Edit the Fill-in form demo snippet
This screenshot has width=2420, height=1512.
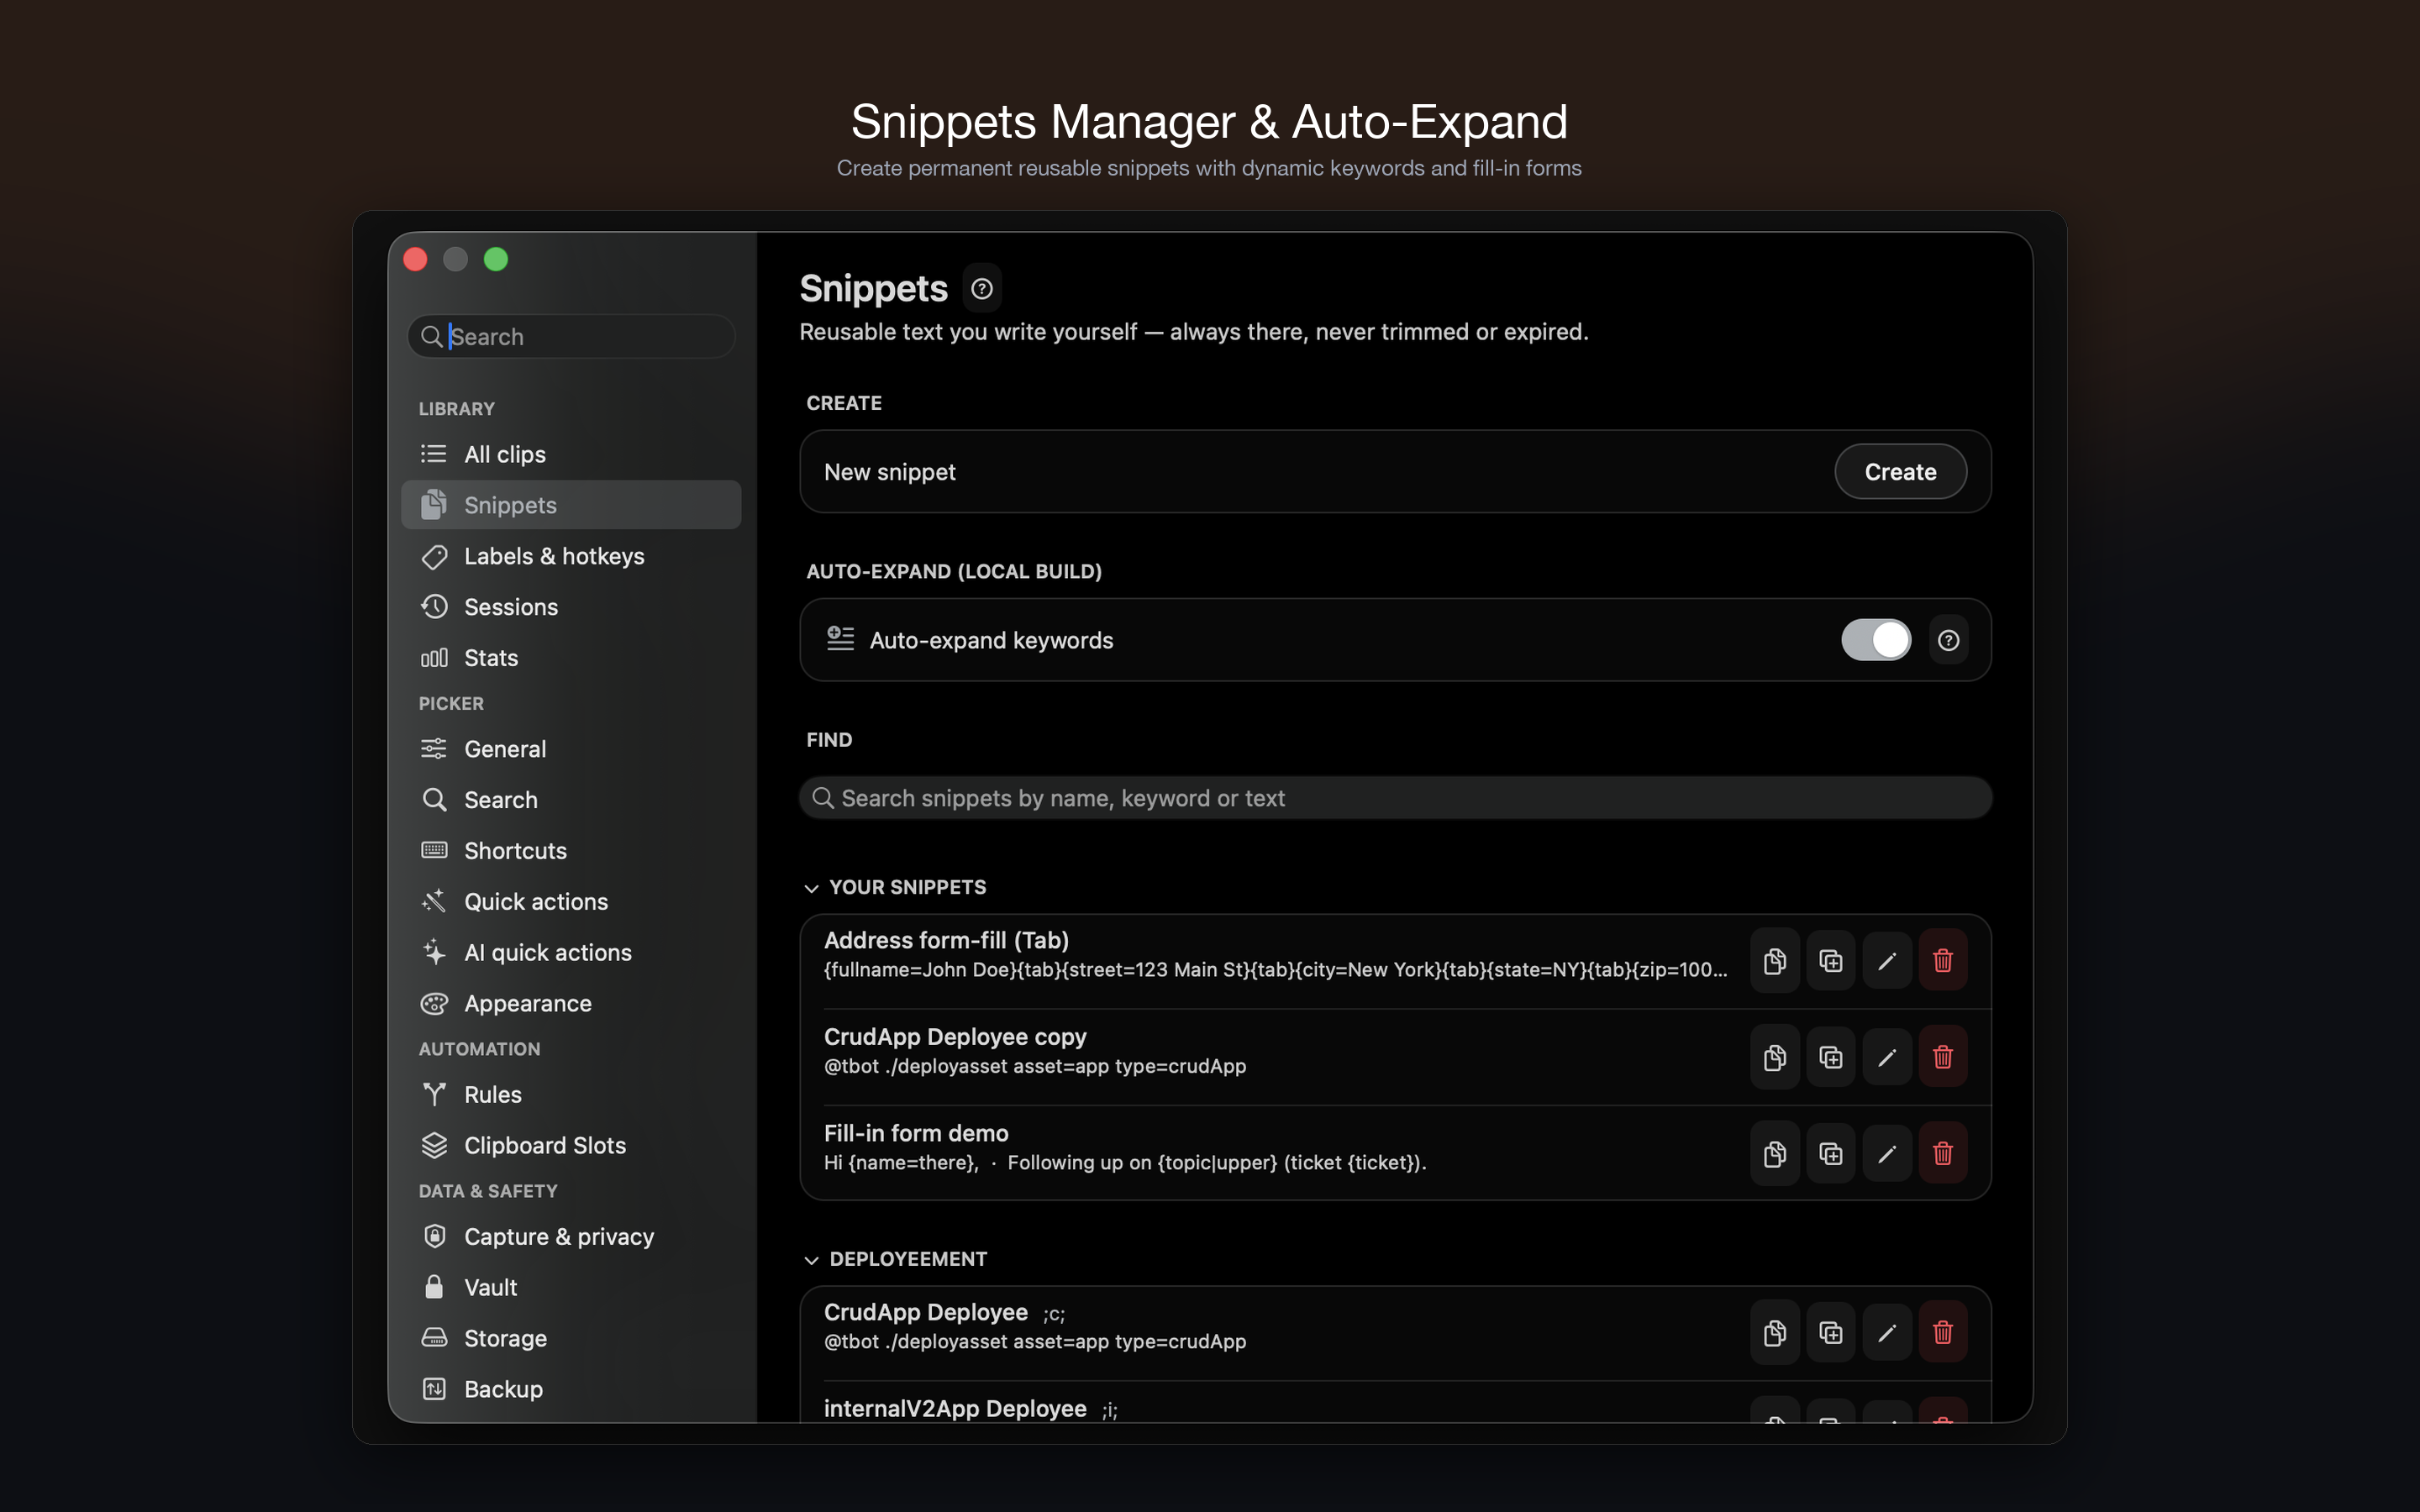point(1887,1154)
